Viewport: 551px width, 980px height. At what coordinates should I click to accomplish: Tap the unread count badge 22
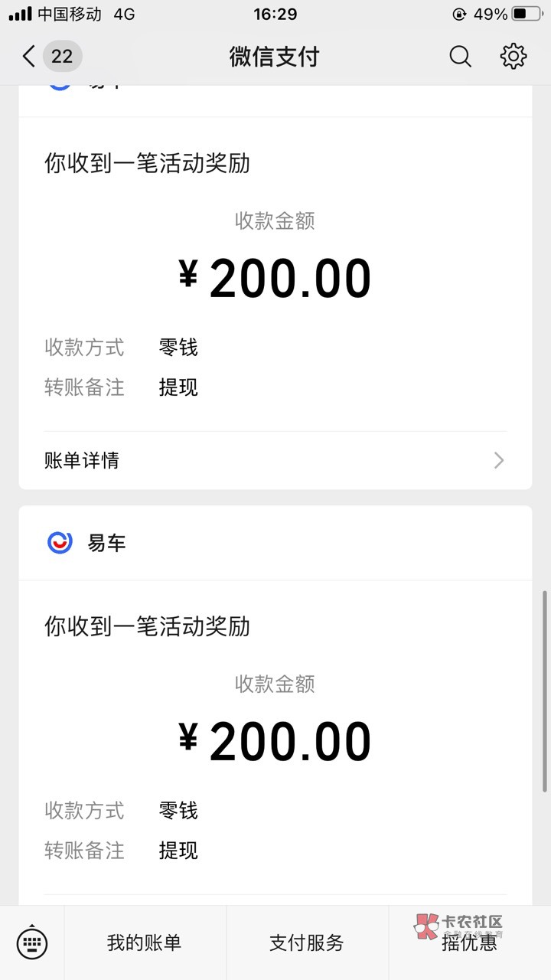pos(62,56)
